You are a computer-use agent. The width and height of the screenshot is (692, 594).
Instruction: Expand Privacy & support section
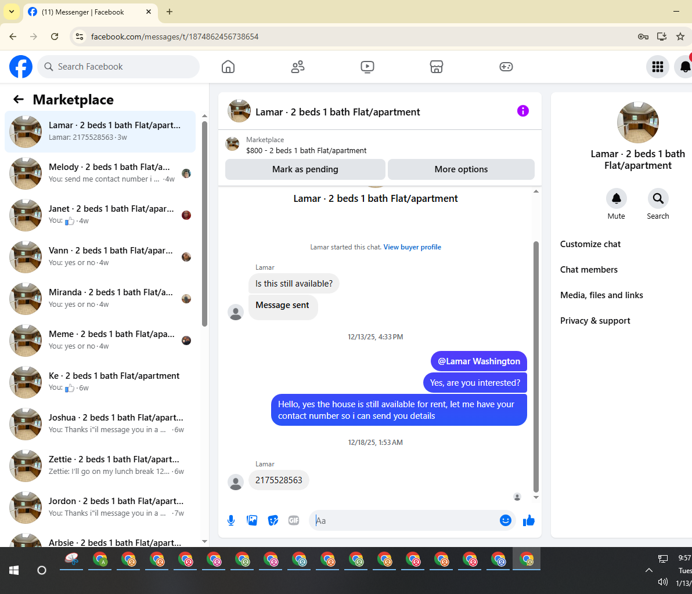pos(595,321)
